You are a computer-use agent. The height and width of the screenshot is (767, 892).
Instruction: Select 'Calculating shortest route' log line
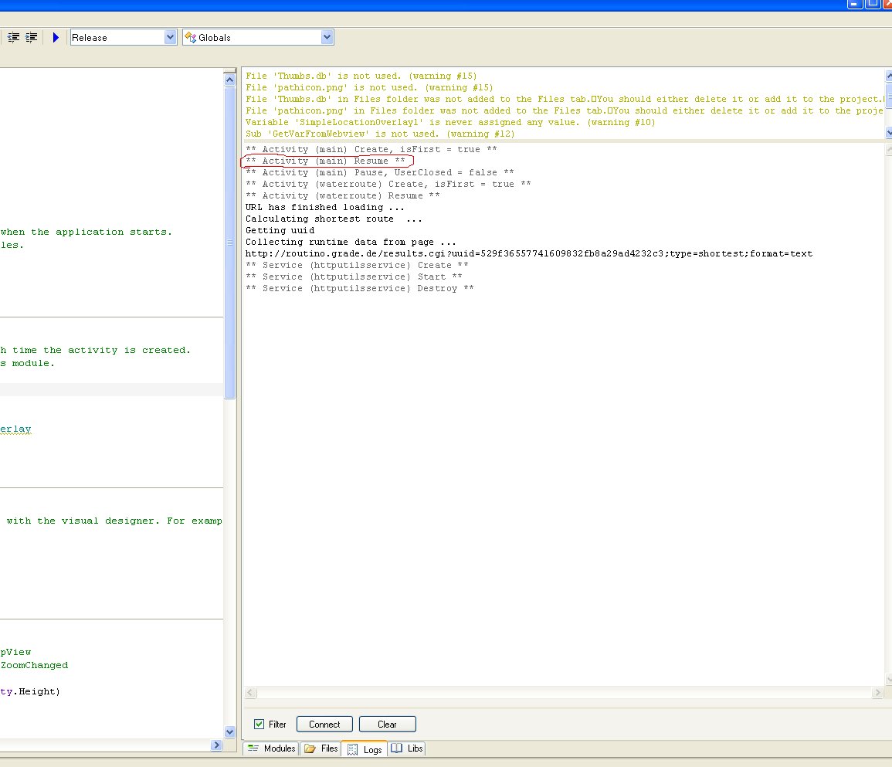tap(334, 219)
